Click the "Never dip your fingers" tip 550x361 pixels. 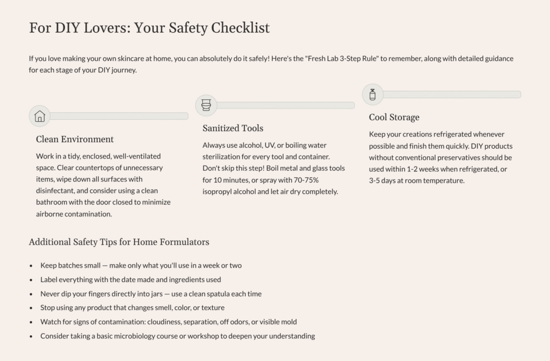tap(151, 294)
